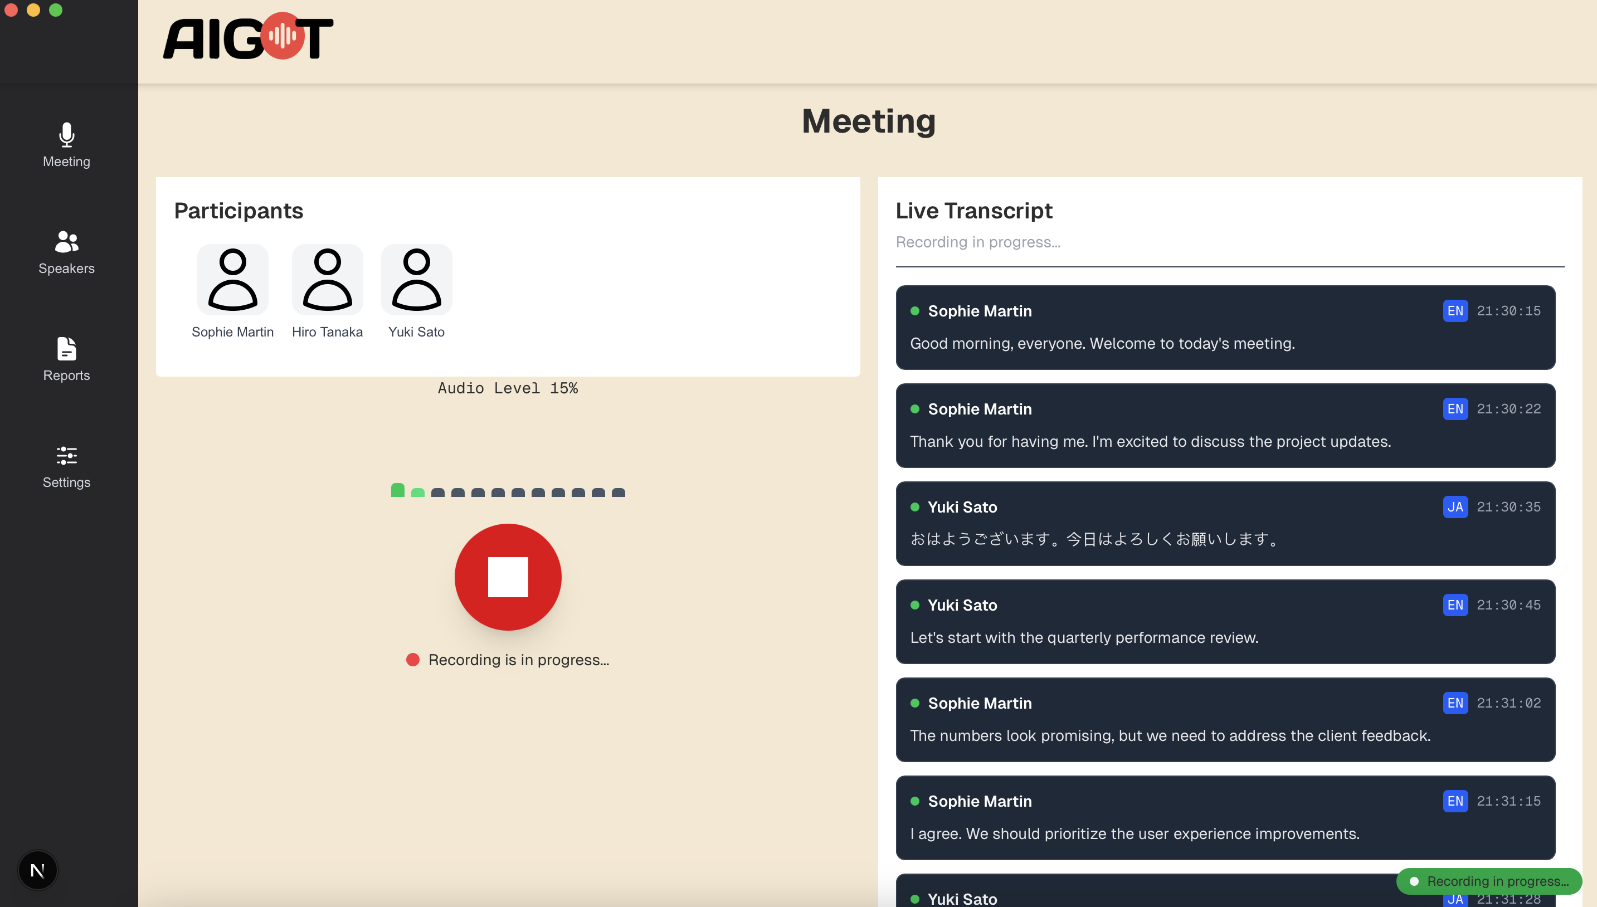Click the EN badge at 21:30:22

point(1455,408)
